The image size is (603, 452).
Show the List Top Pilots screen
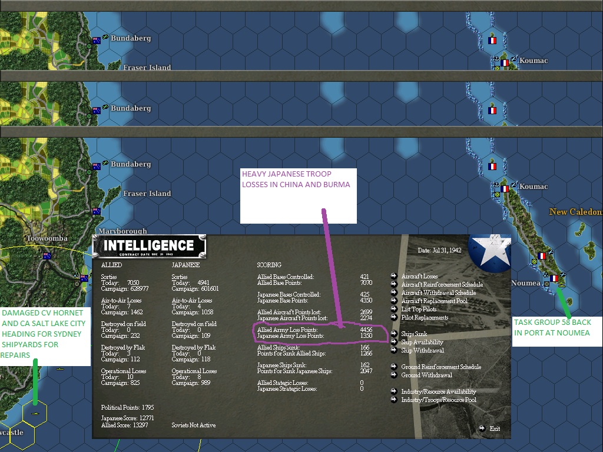click(x=419, y=309)
